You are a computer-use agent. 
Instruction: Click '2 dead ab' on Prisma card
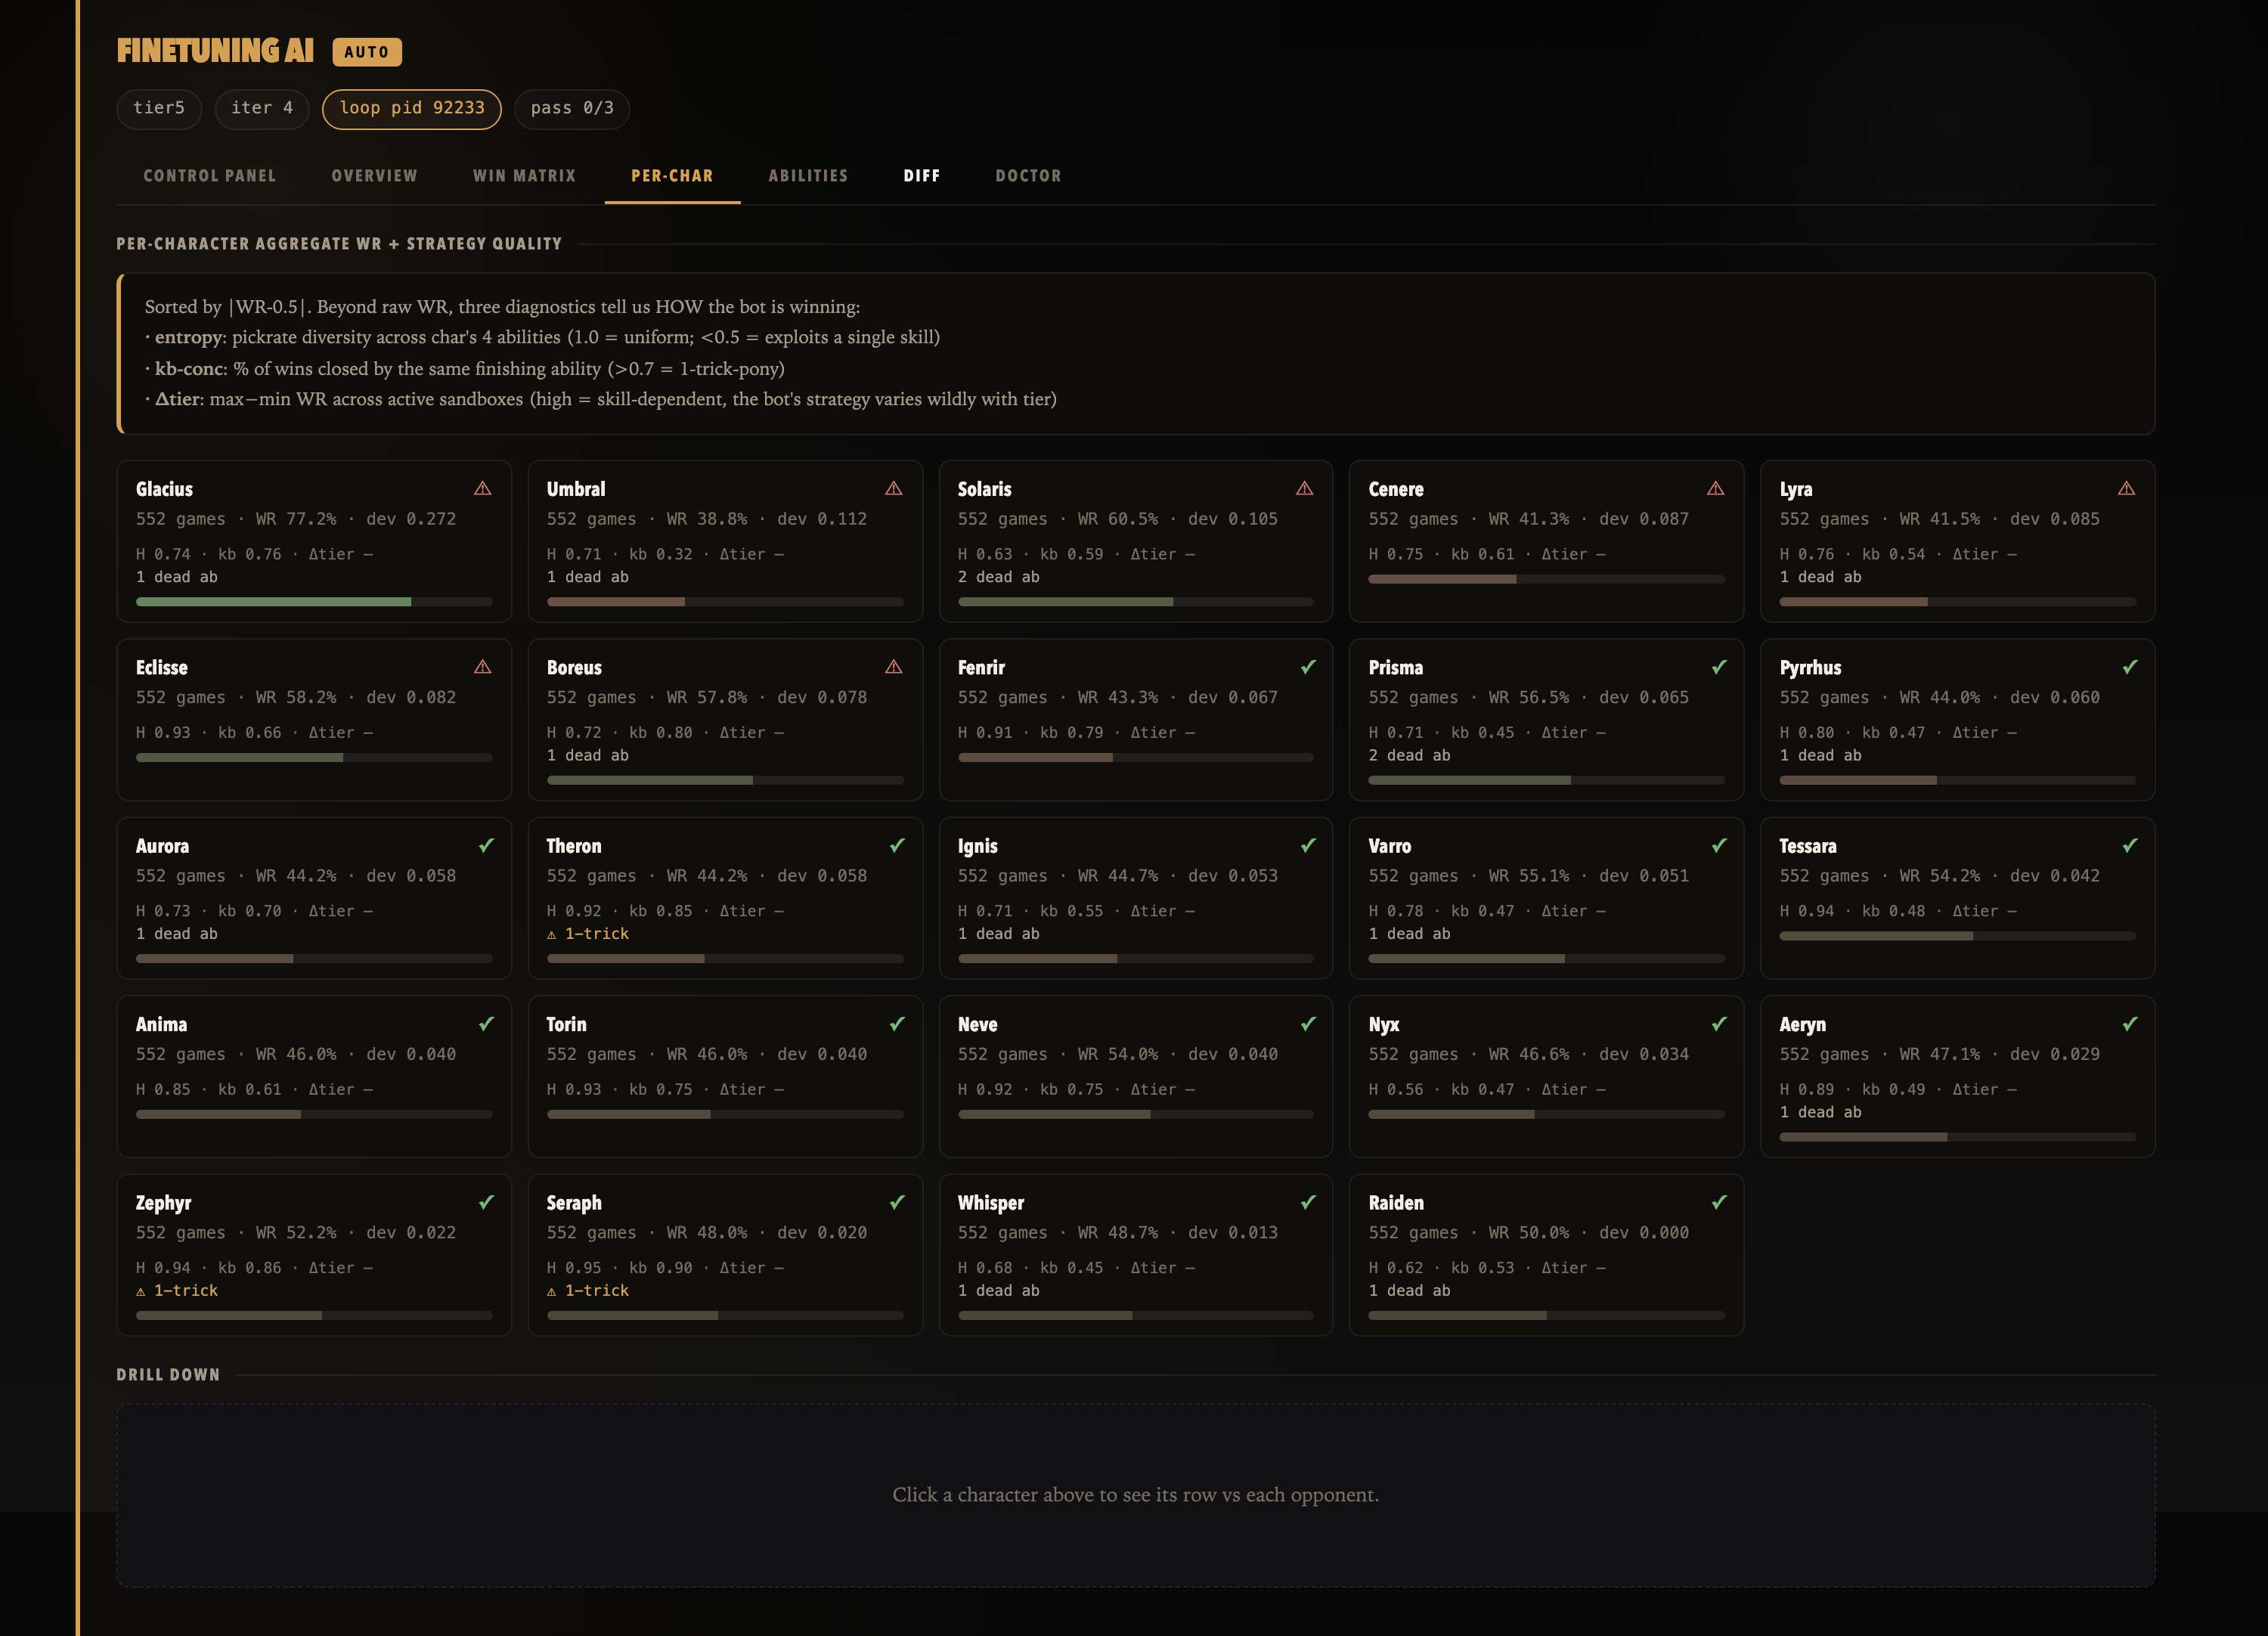1410,755
